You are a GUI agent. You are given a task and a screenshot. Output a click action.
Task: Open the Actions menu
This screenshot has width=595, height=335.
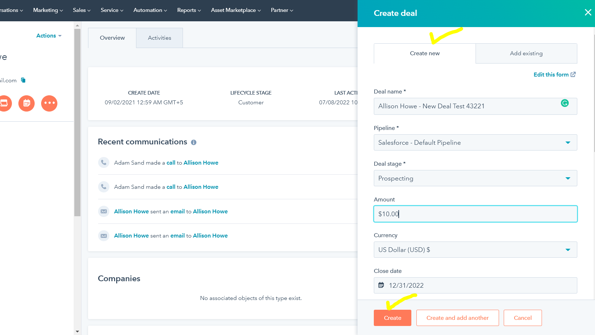pos(48,35)
